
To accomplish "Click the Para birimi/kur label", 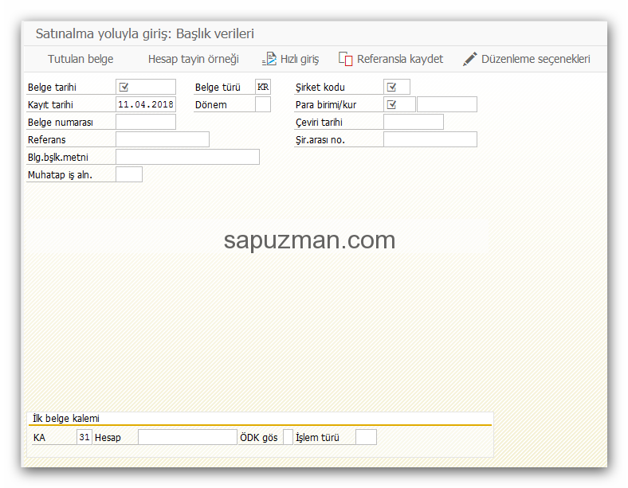I will [326, 105].
